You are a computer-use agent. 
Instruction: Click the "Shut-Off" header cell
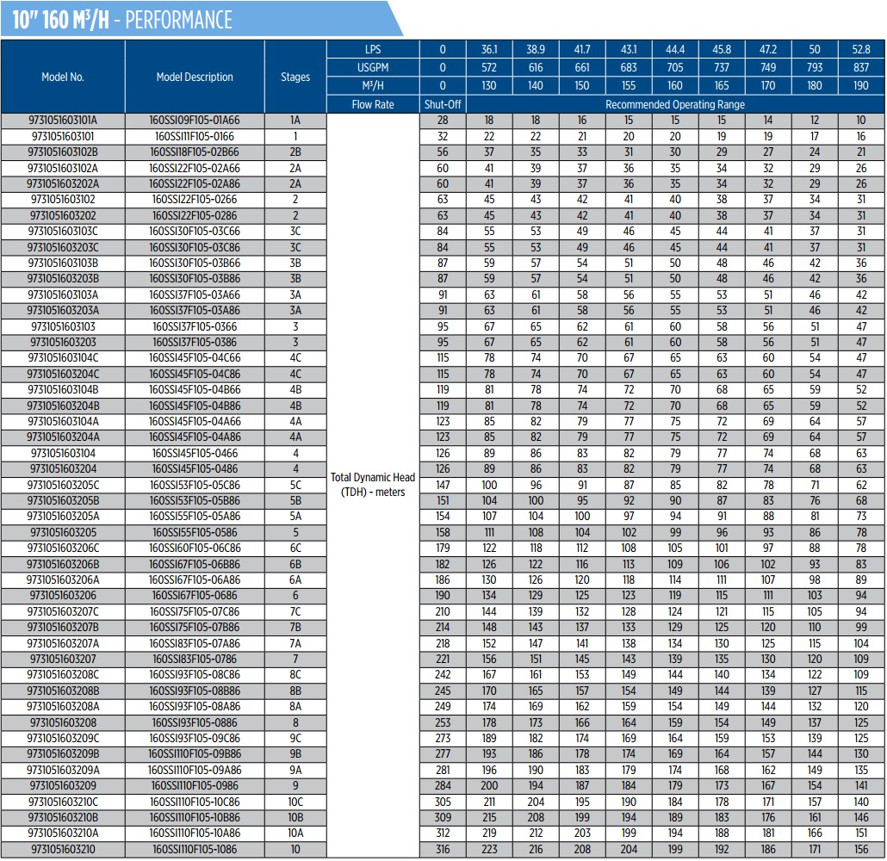click(443, 104)
